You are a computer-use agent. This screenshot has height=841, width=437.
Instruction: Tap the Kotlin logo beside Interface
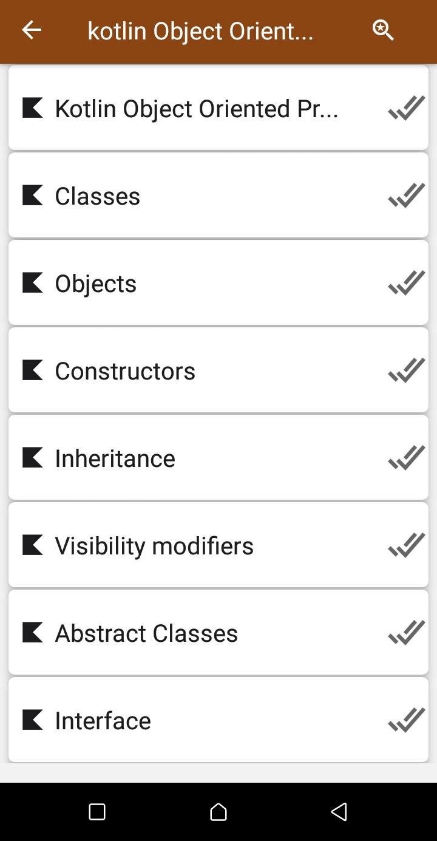(33, 720)
